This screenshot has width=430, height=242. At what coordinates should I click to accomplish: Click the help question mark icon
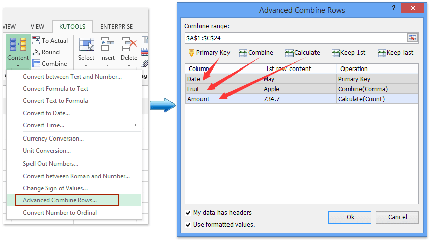tap(394, 8)
